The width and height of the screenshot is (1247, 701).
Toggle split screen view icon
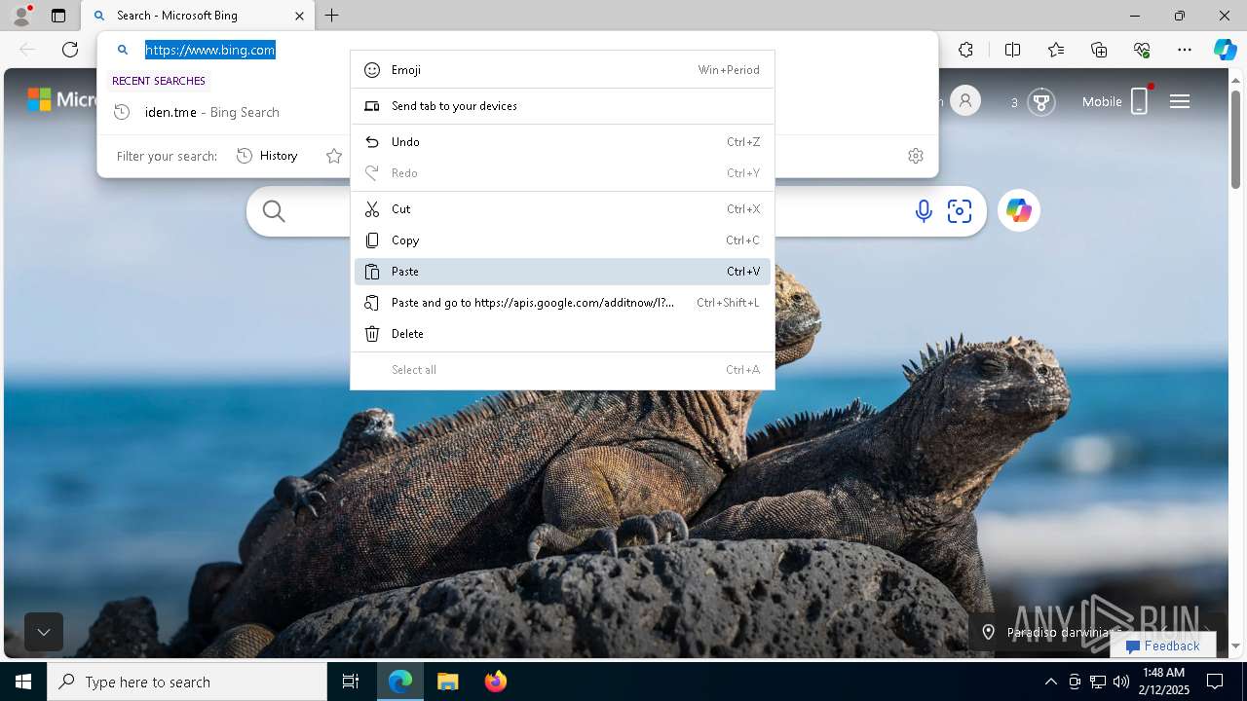coord(1012,50)
